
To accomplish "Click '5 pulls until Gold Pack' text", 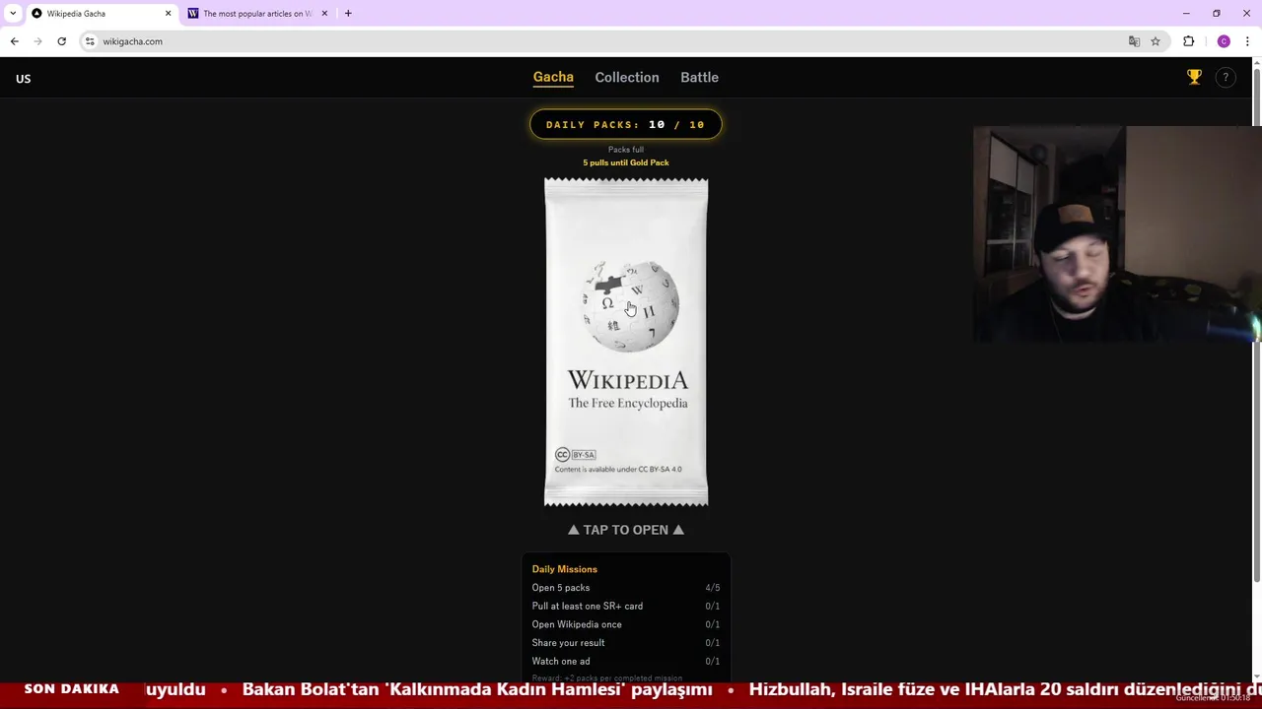I will [x=626, y=162].
